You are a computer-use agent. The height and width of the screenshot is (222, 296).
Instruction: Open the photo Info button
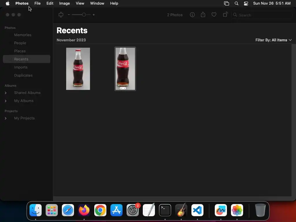(192, 15)
